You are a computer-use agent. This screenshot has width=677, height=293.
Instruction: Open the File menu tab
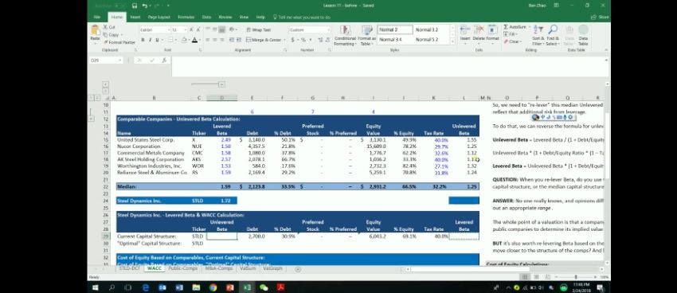tap(97, 18)
